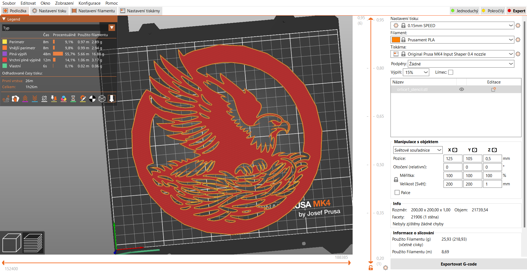527x271 pixels.
Task: Open the Prusament PLA filament dropdown
Action: point(452,40)
